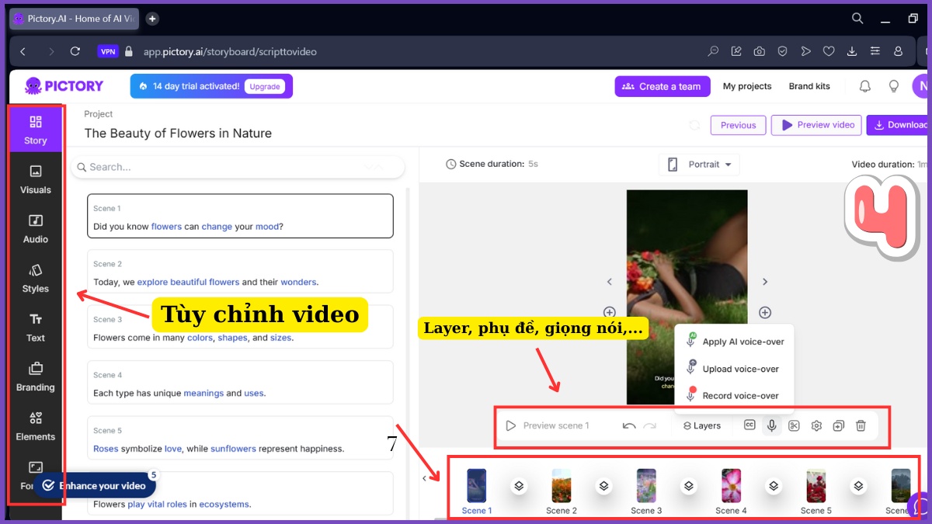Click Create a team button
Screen dimensions: 932x524
662,86
